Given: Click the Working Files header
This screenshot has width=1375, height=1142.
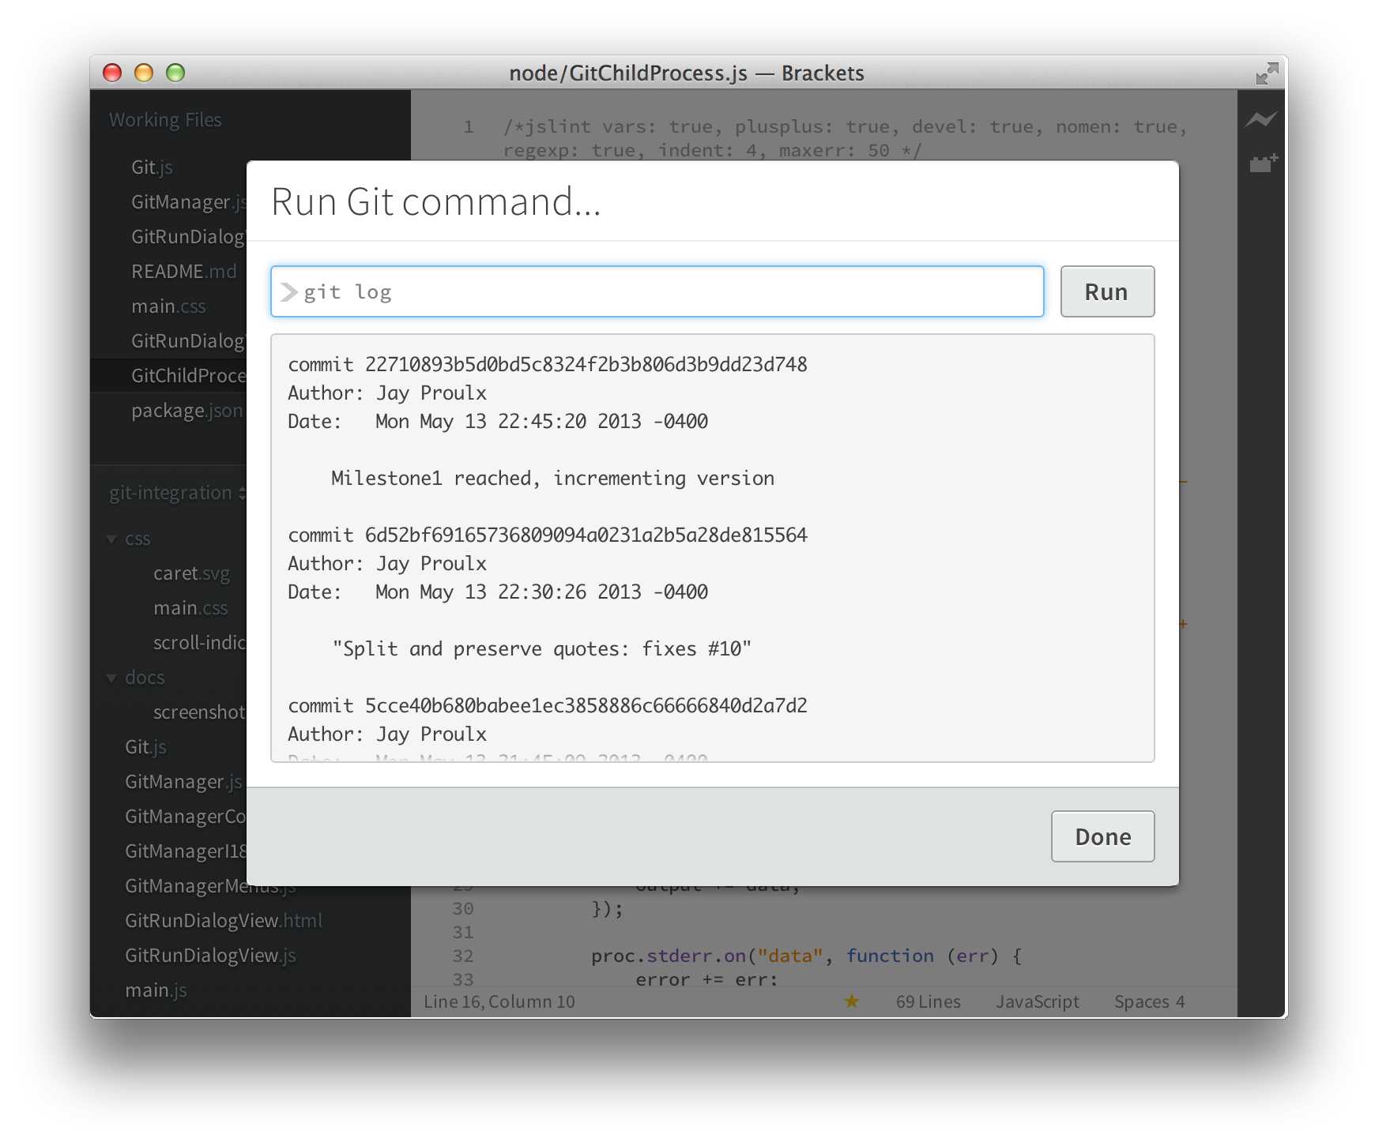Looking at the screenshot, I should tap(165, 120).
